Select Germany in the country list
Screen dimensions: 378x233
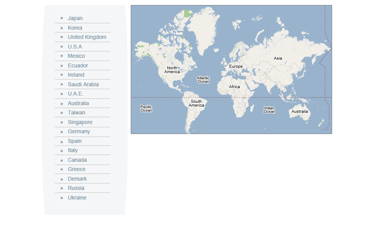[79, 131]
